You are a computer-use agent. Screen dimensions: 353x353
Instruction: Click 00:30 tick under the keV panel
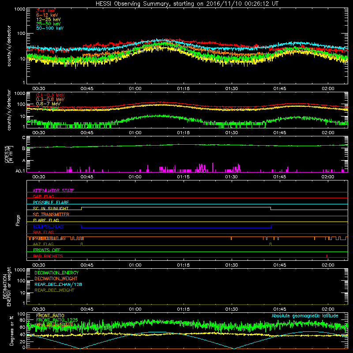[x=39, y=89]
